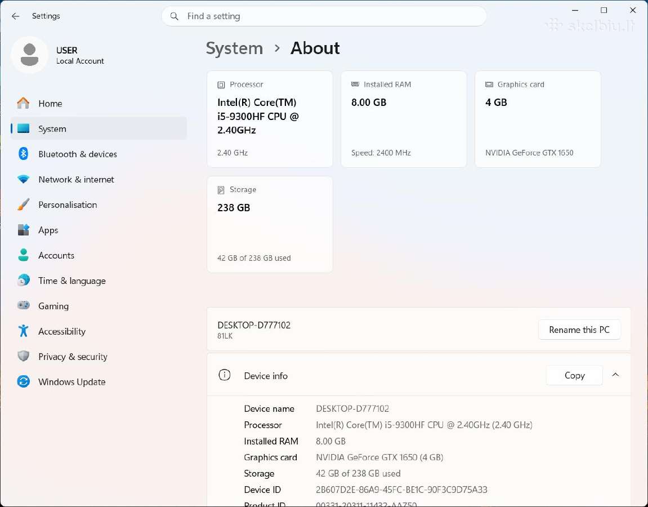Click the USER profile avatar

[x=29, y=55]
